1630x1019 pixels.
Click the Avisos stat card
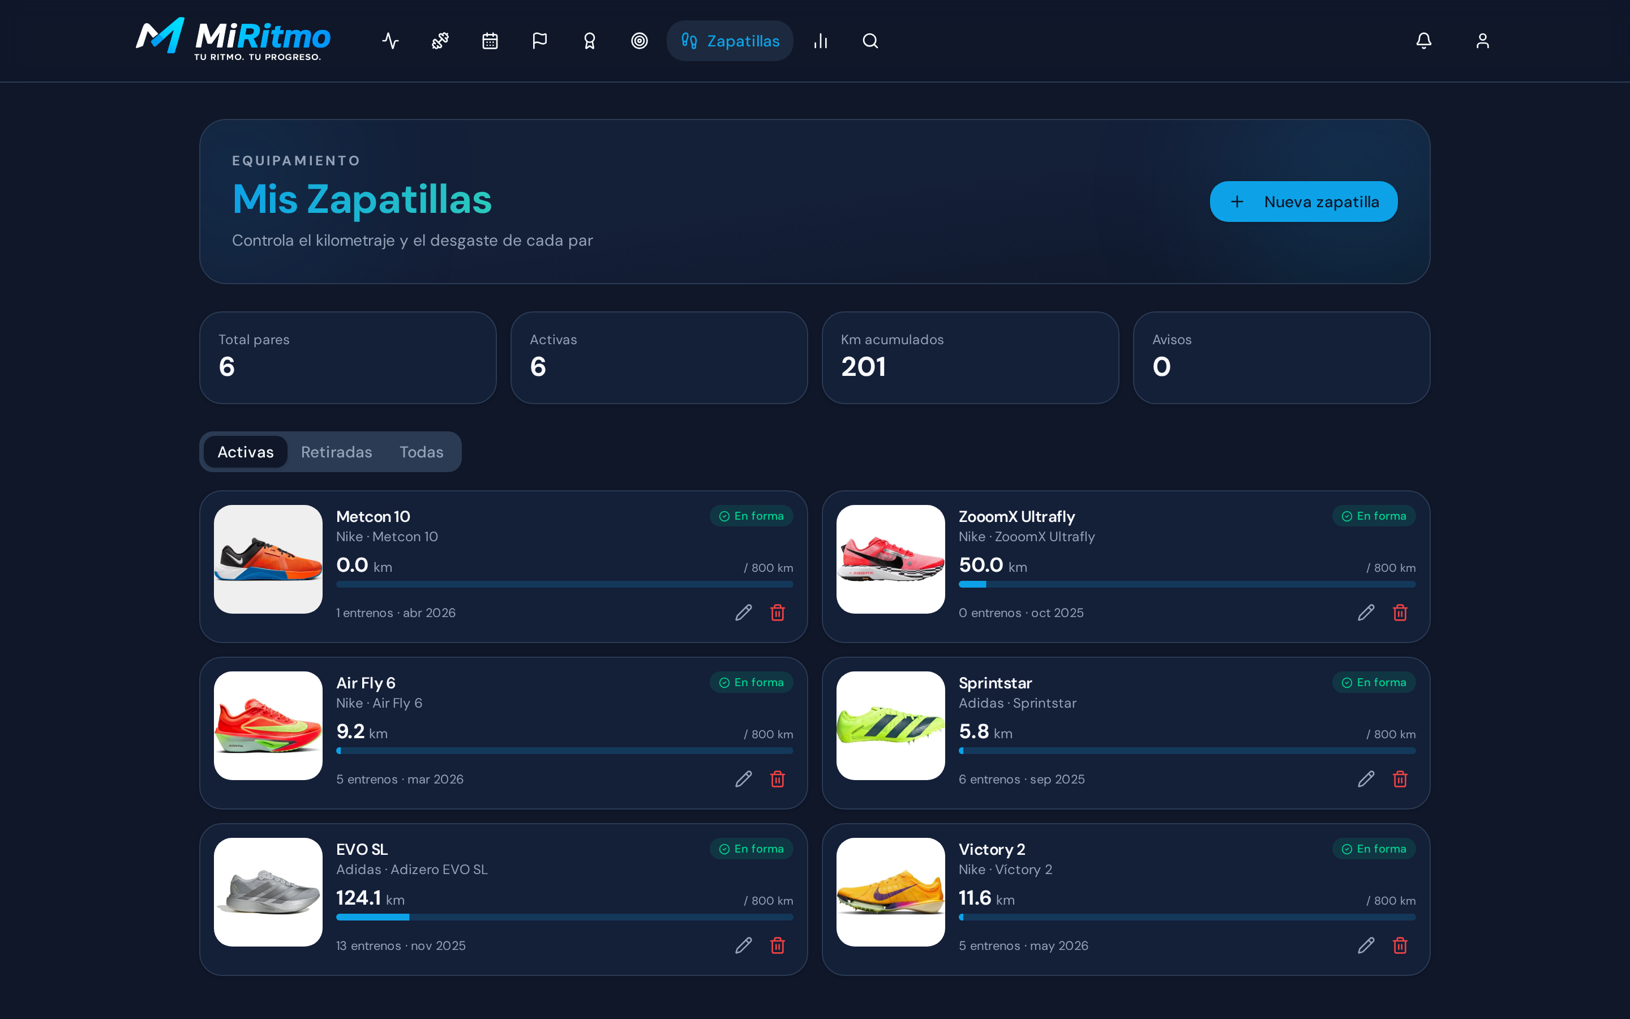point(1282,358)
